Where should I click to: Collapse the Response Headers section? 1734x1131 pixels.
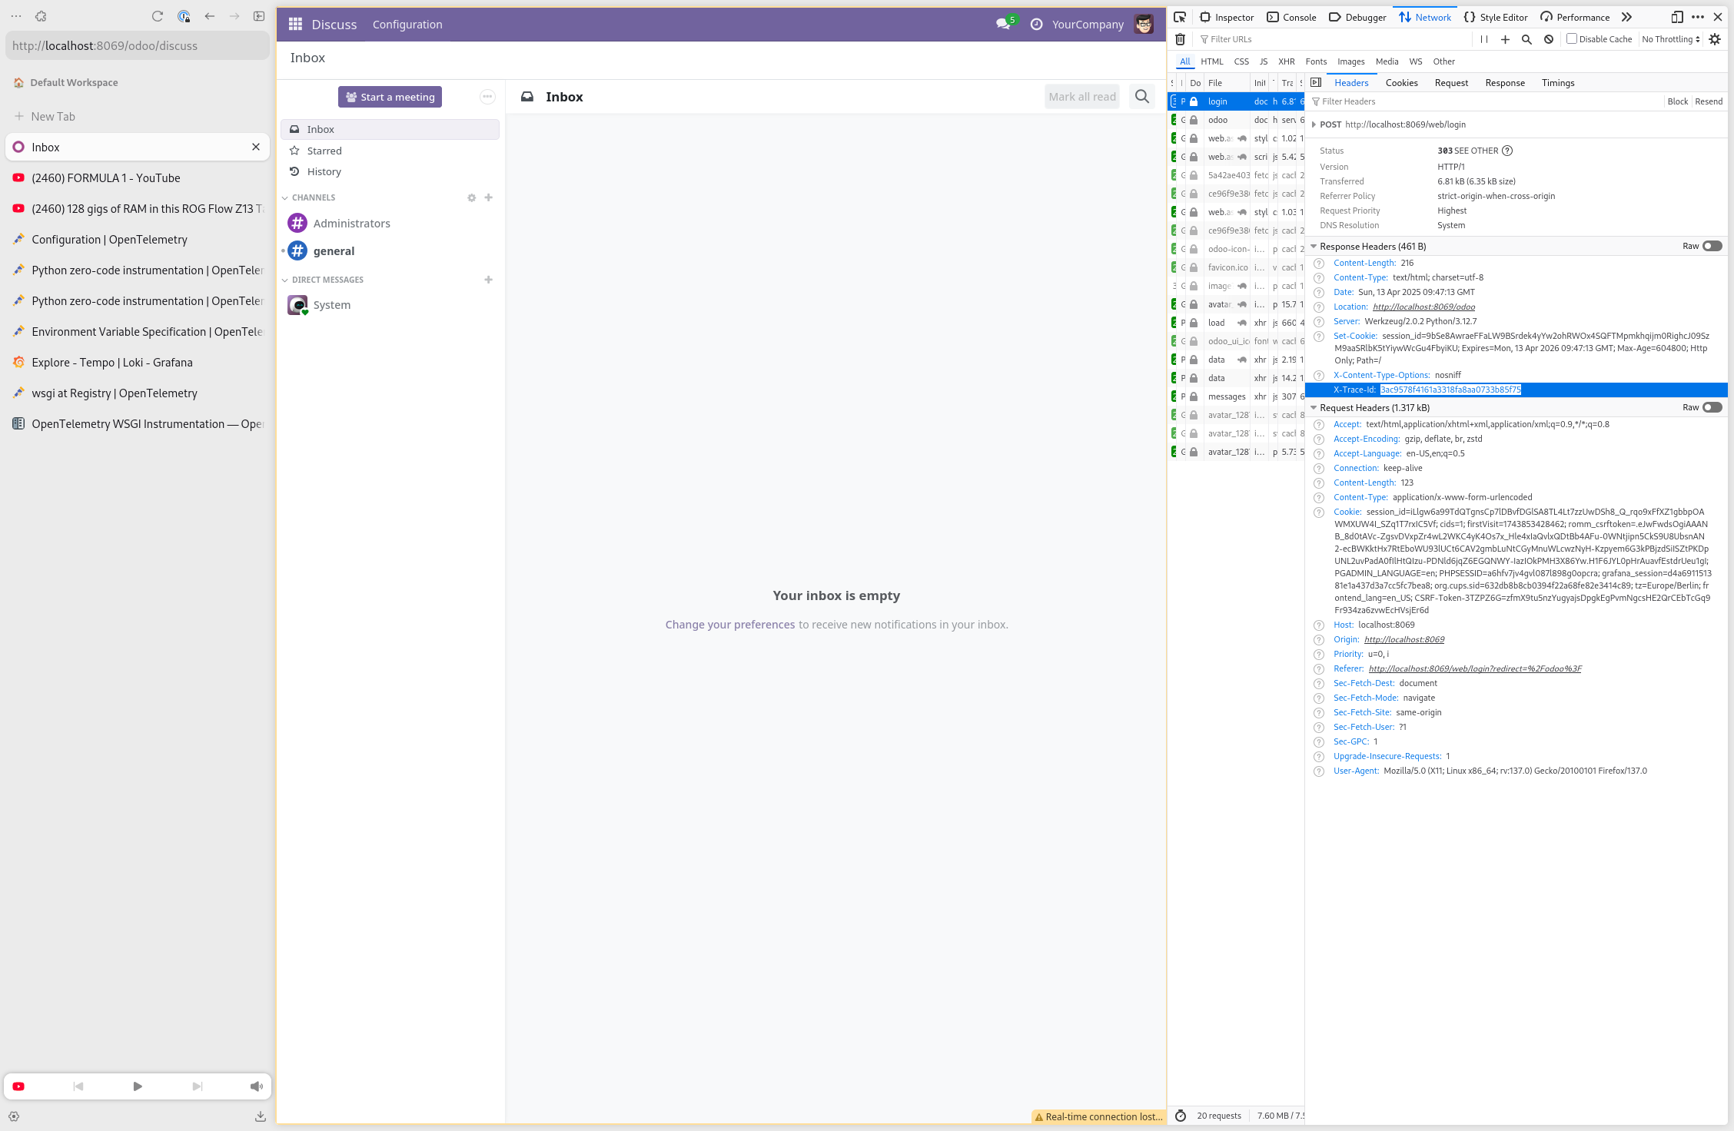pos(1314,247)
